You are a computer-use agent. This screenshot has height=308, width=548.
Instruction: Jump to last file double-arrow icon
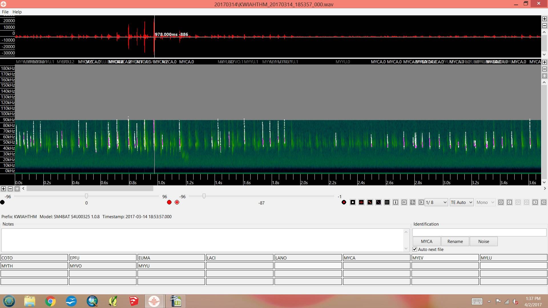coord(544,202)
